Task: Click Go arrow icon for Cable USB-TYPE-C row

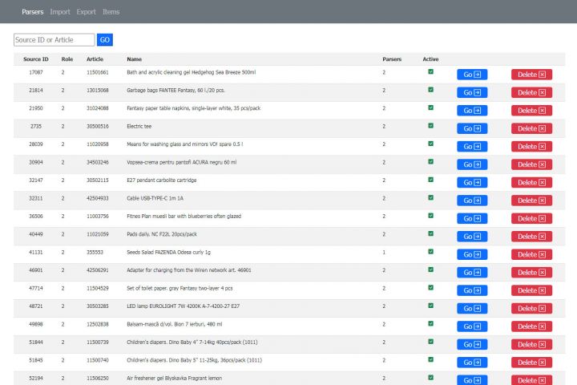Action: (x=478, y=201)
